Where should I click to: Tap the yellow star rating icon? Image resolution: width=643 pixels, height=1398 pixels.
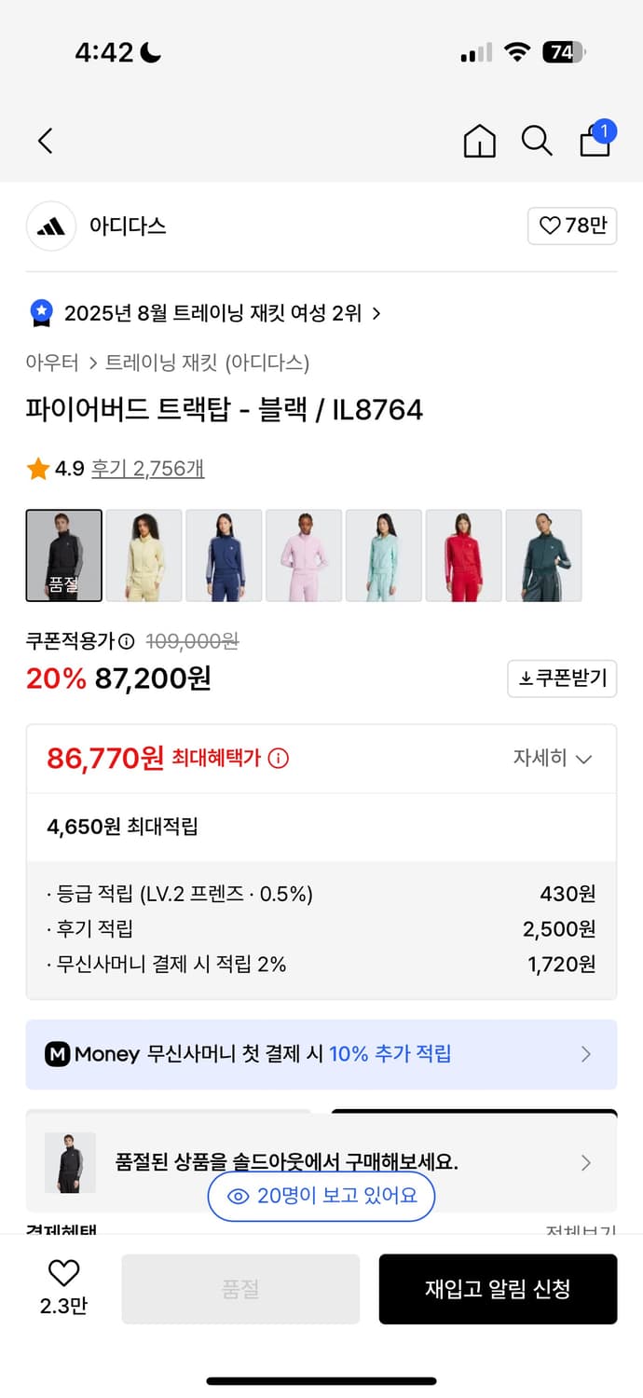[x=37, y=469]
